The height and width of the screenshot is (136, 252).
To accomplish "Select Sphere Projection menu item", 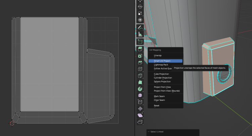I will click(162, 81).
